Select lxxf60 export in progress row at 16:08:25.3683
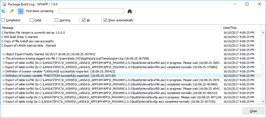The width and height of the screenshot is (266, 118). pyautogui.click(x=131, y=63)
